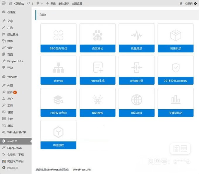
Task: Open 会员推广下载 in the sidebar
Action: [x=16, y=155]
